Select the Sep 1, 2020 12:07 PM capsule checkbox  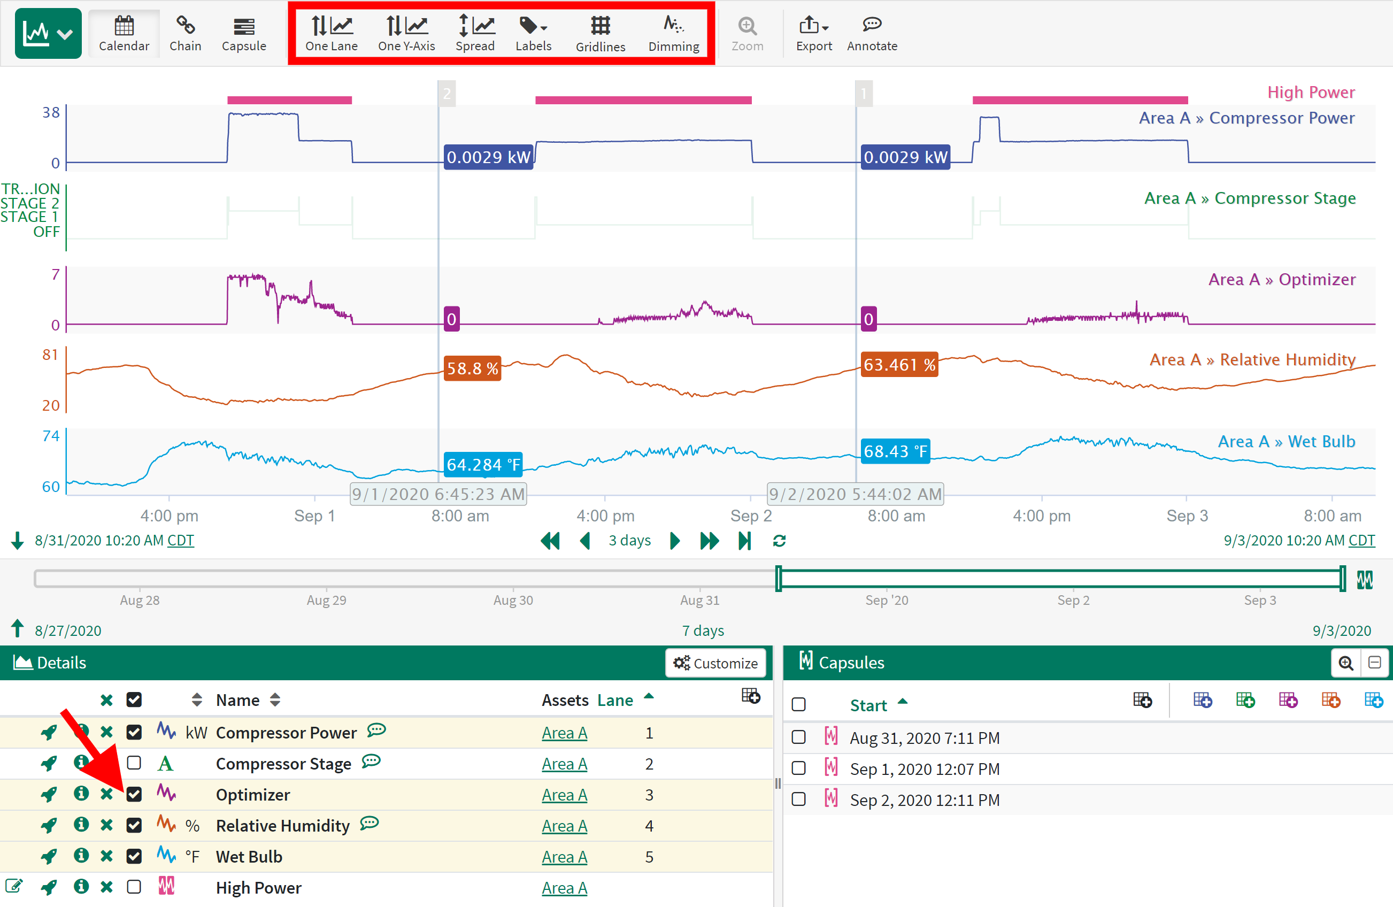tap(798, 768)
